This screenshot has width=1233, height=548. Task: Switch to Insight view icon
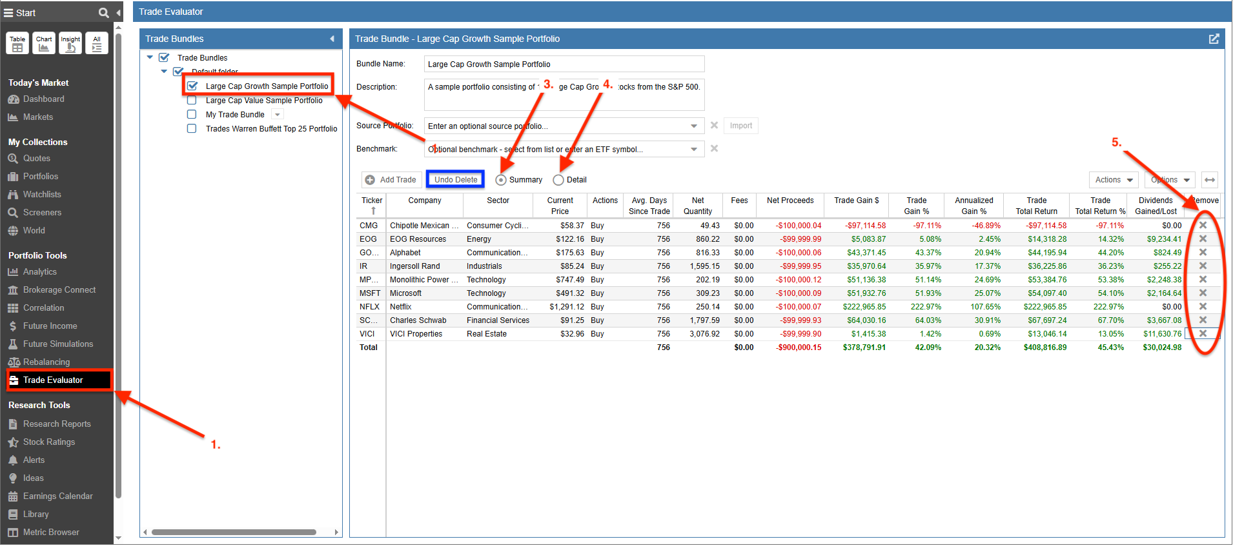point(70,43)
